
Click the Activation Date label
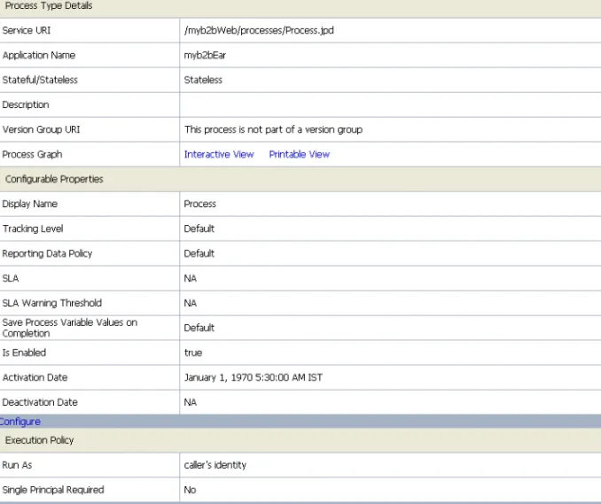click(35, 377)
